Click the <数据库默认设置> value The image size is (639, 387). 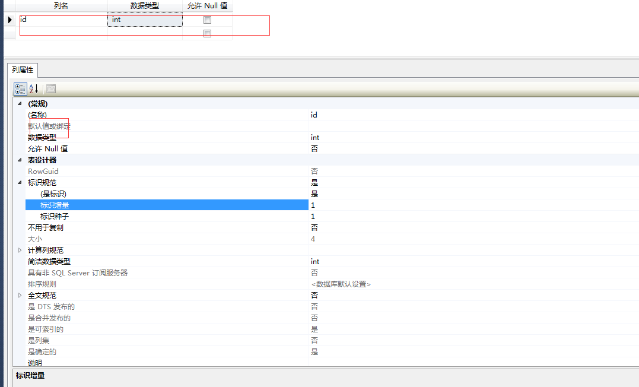(x=341, y=284)
